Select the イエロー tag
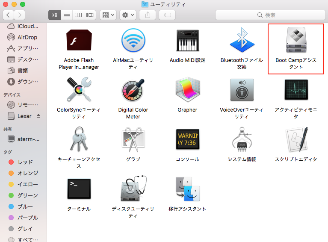The image size is (328, 242). (24, 184)
